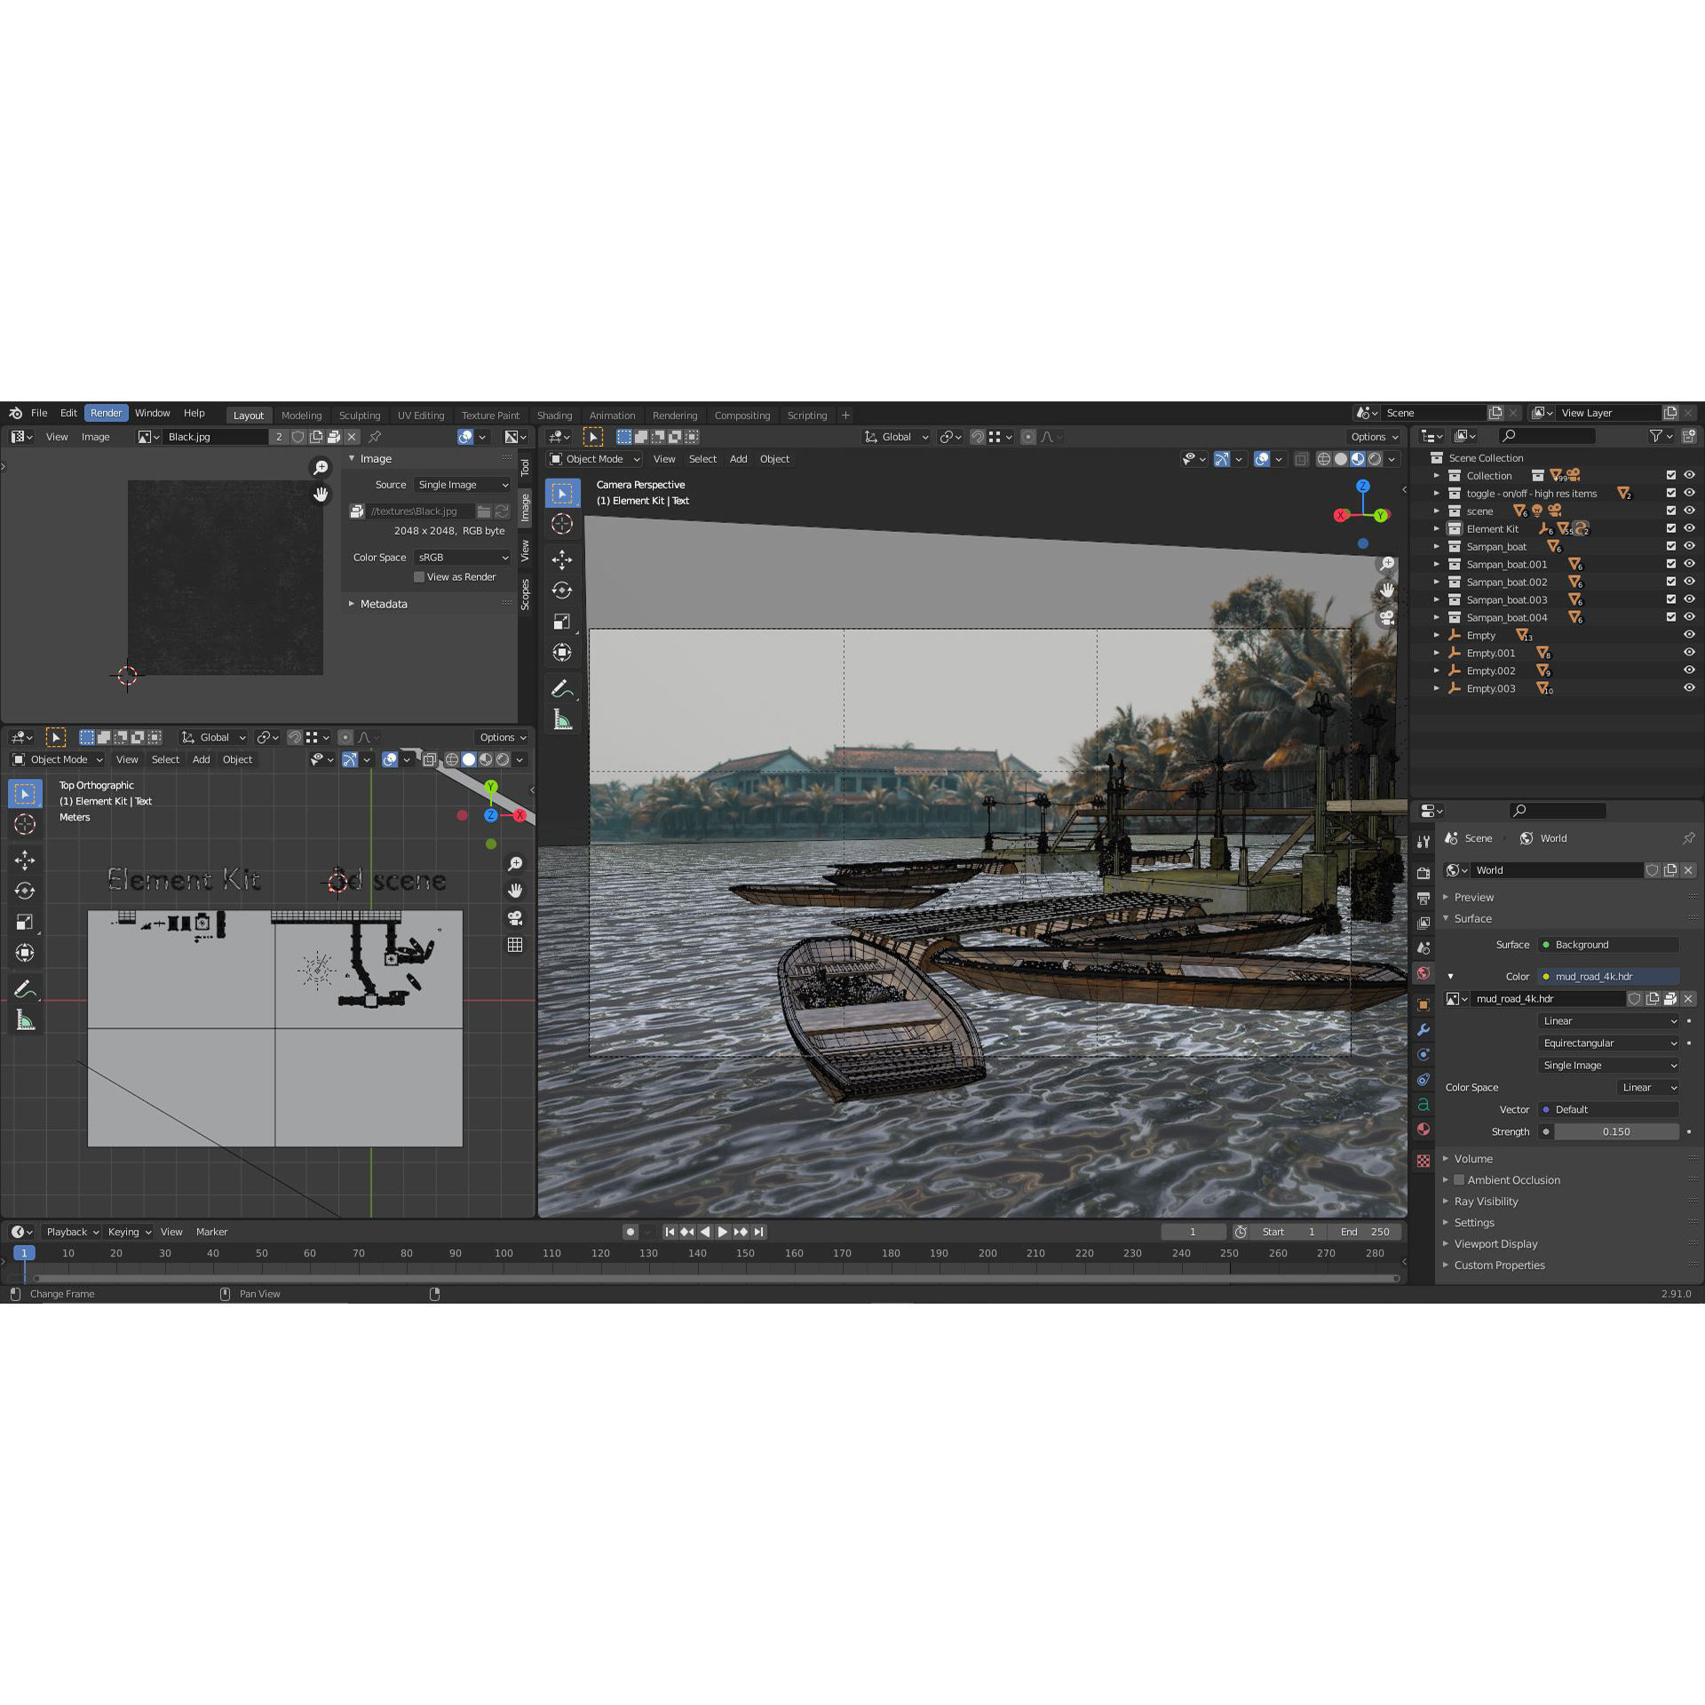This screenshot has width=1705, height=1705.
Task: Open the Playback popover in timeline
Action: click(71, 1232)
